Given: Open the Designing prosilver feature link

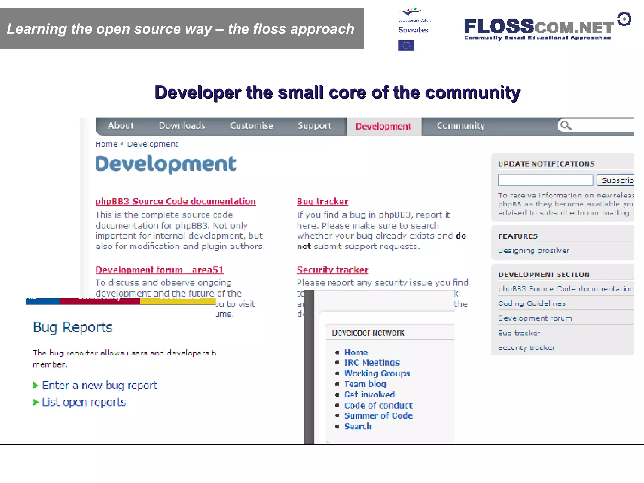Looking at the screenshot, I should (534, 251).
